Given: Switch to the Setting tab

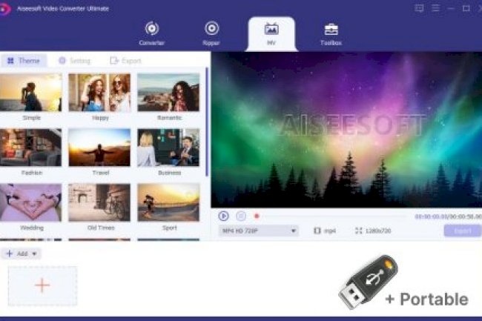Looking at the screenshot, I should pyautogui.click(x=75, y=61).
